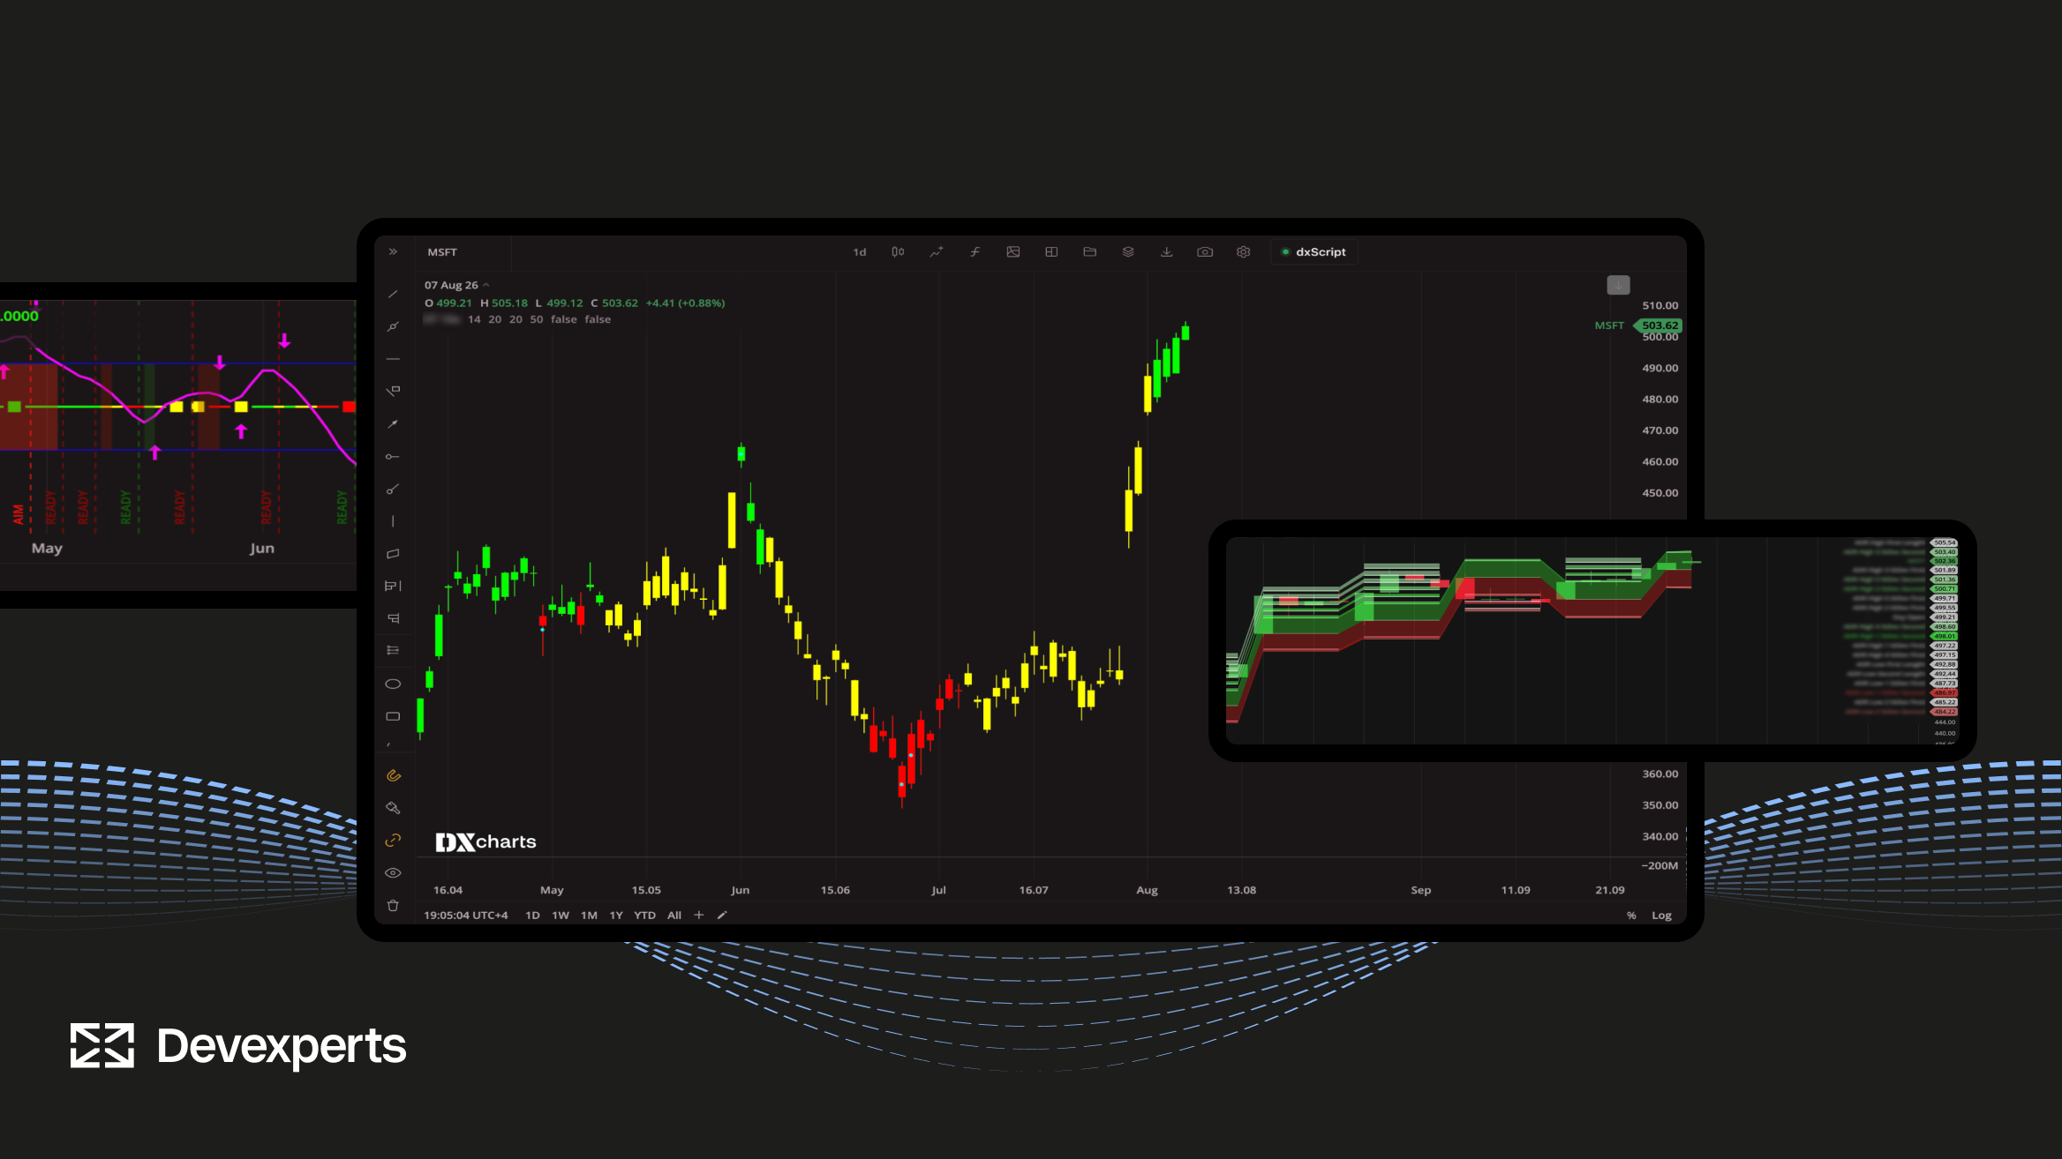Click the download data icon

(1166, 252)
